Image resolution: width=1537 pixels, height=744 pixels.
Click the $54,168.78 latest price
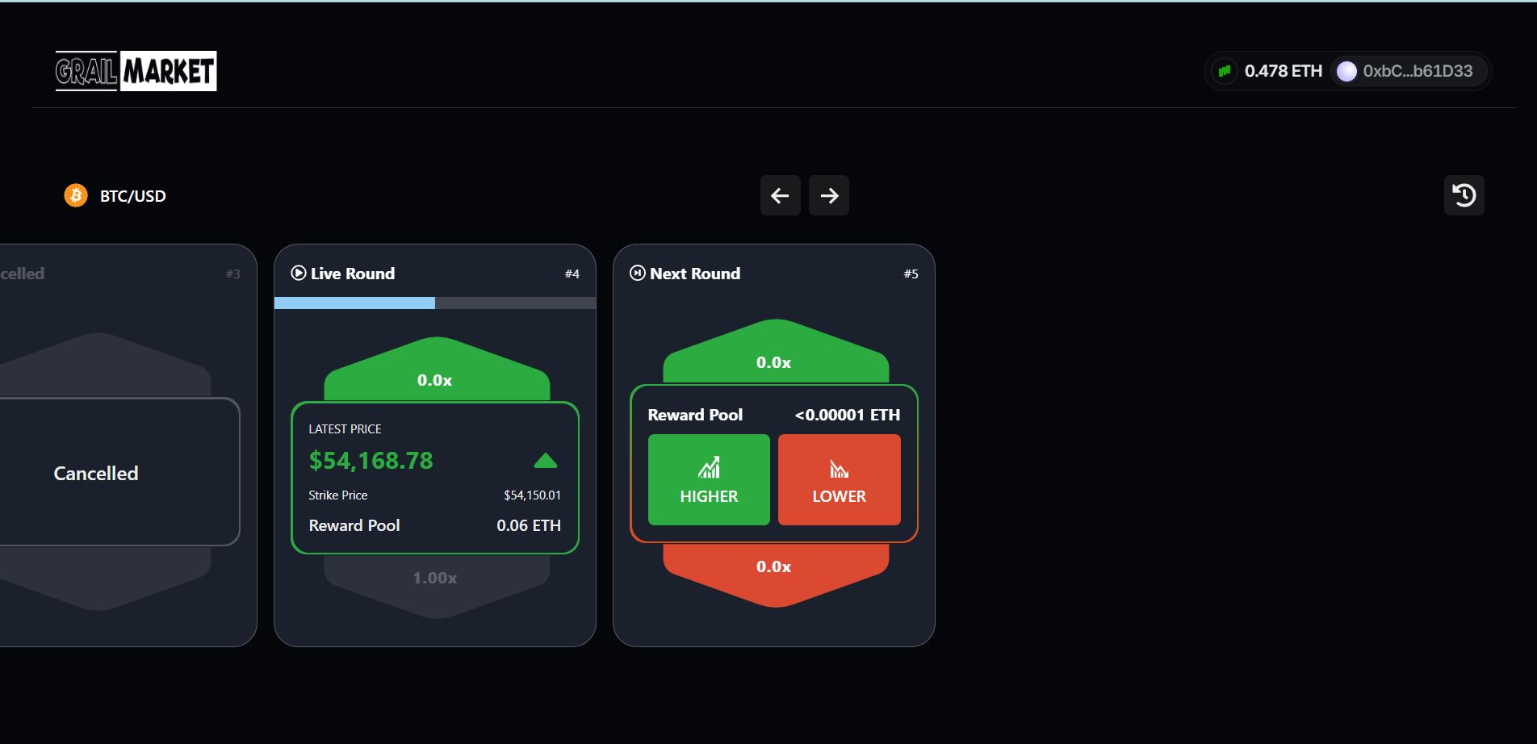[371, 461]
